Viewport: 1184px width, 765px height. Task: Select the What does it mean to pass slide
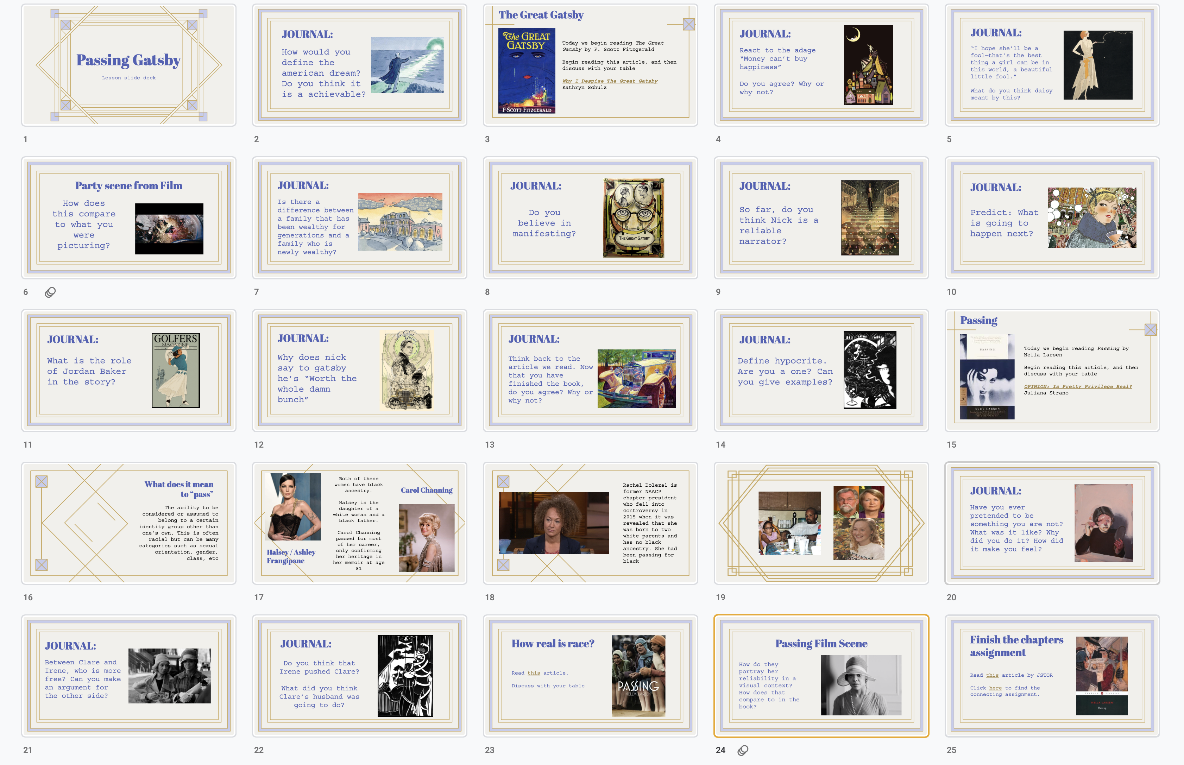click(x=129, y=523)
